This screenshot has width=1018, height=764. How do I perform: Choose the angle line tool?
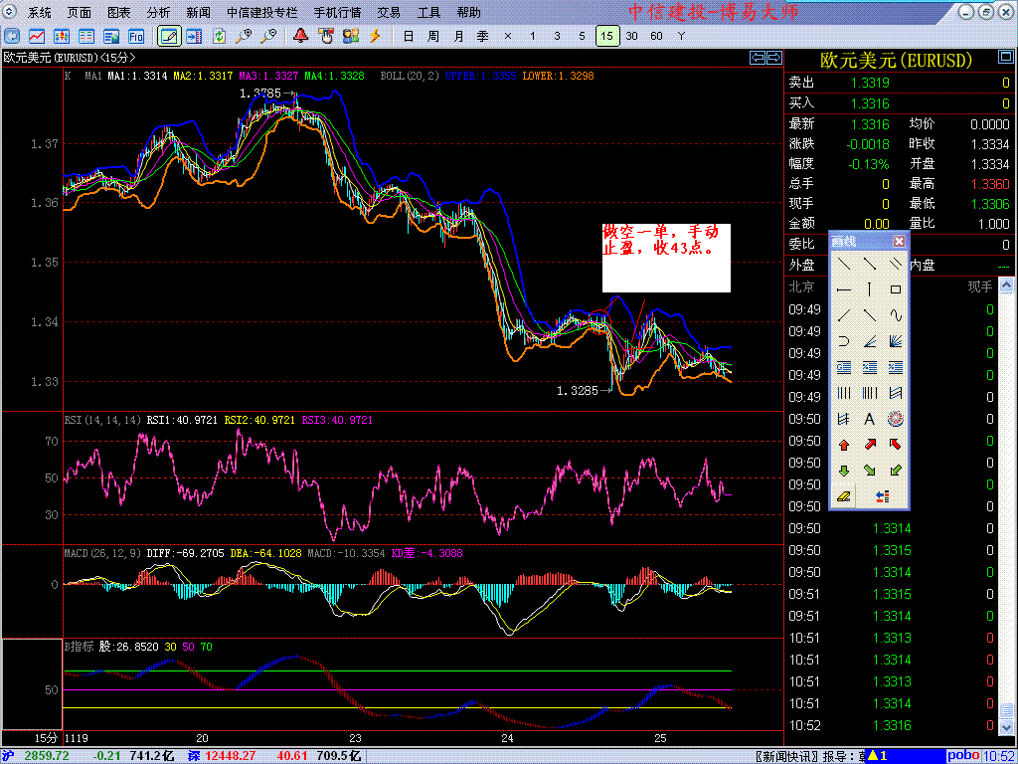click(x=869, y=342)
